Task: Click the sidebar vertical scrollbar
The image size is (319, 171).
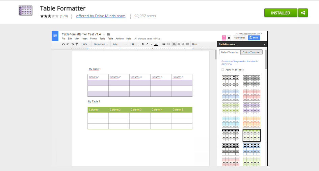Action: pos(266,59)
